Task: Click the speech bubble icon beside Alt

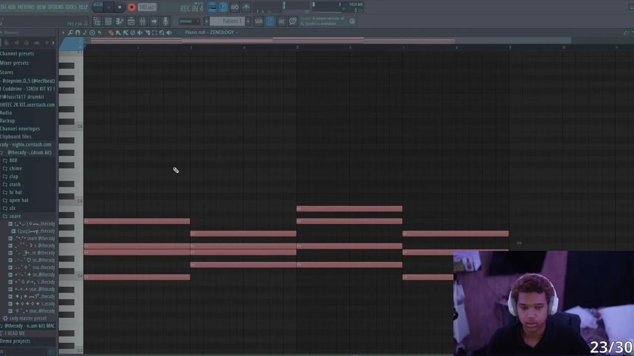Action: (x=293, y=21)
